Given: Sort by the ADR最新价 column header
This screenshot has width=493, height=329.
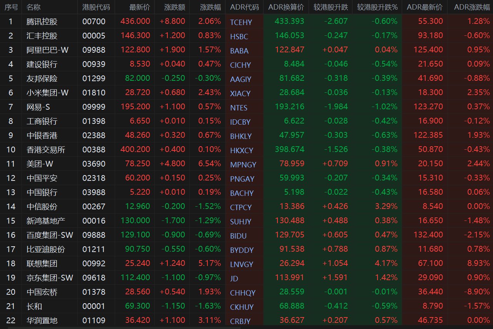Looking at the screenshot, I should 424,7.
